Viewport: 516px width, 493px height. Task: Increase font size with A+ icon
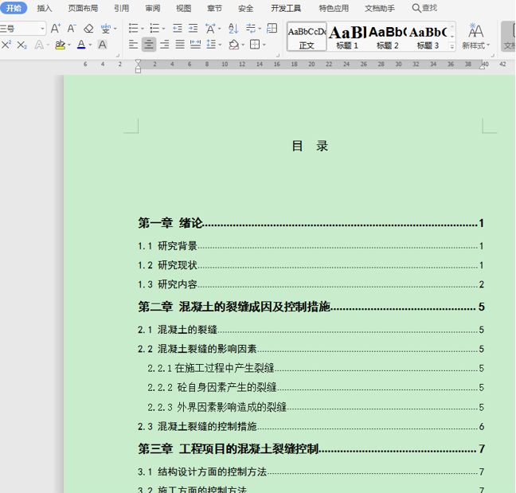pos(55,29)
